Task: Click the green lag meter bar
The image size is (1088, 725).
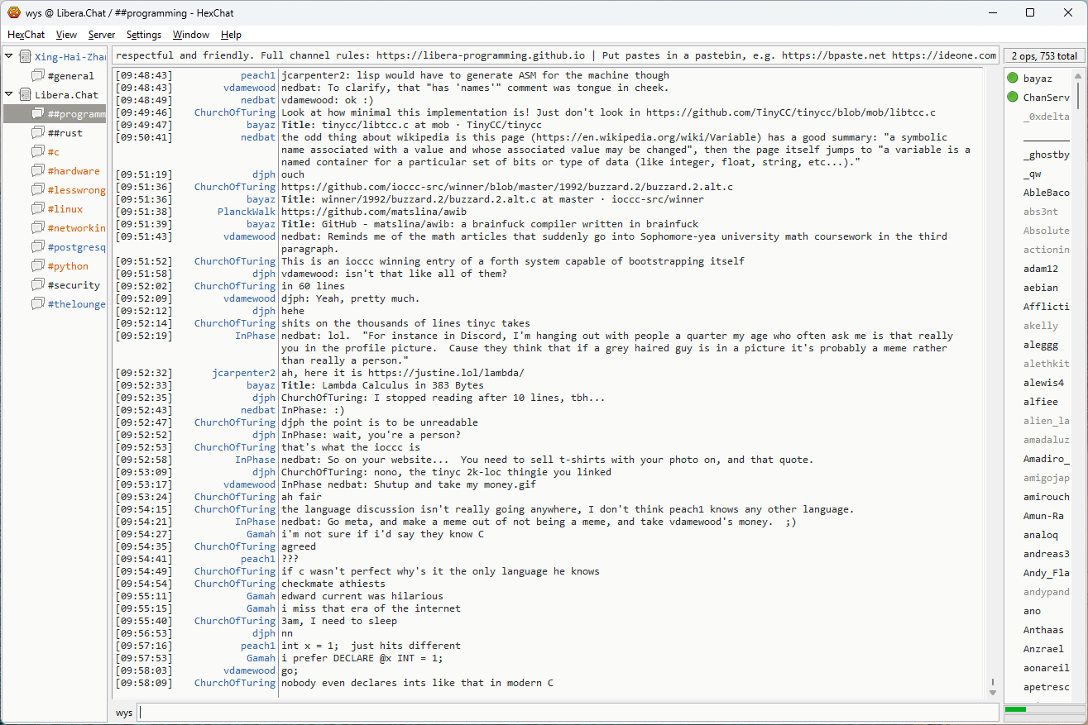Action: pos(1015,709)
